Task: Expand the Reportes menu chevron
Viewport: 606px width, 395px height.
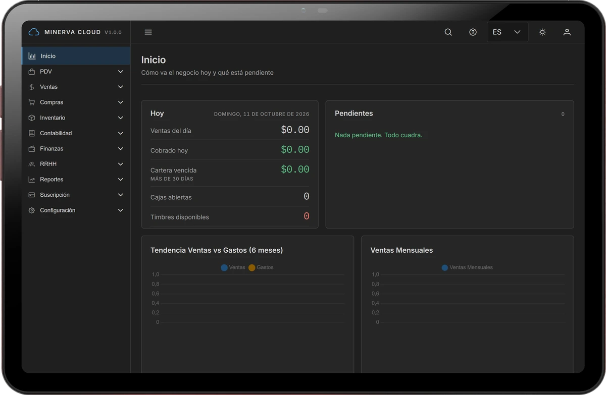Action: coord(120,180)
